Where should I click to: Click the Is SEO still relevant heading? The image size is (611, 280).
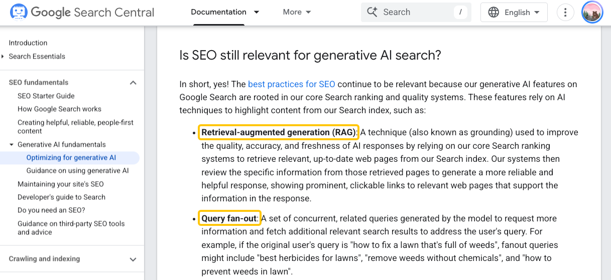pyautogui.click(x=310, y=55)
